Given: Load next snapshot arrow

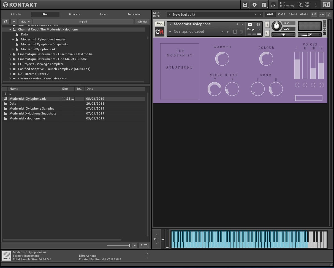Looking at the screenshot, I should (x=228, y=32).
